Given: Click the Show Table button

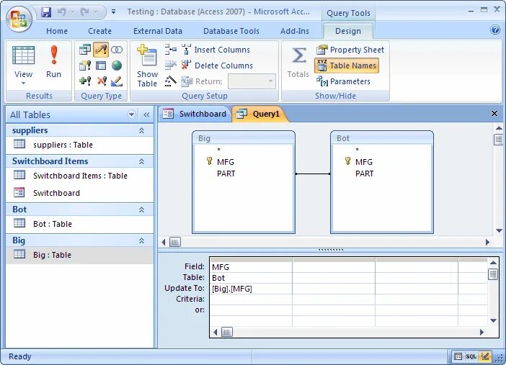Looking at the screenshot, I should 147,66.
